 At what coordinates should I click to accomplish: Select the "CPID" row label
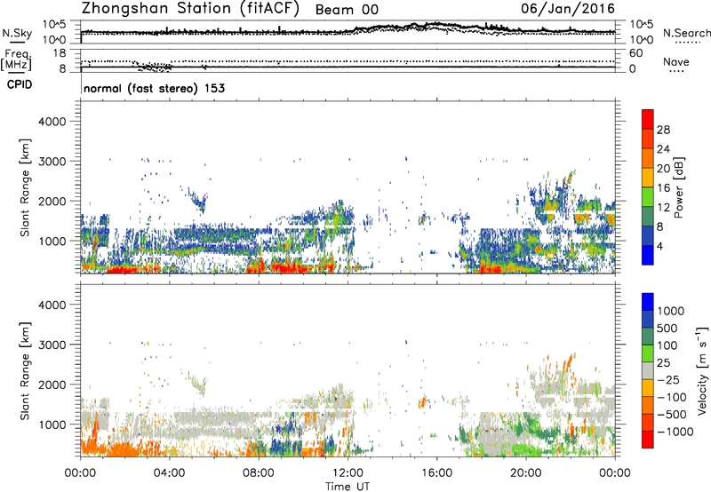[20, 84]
